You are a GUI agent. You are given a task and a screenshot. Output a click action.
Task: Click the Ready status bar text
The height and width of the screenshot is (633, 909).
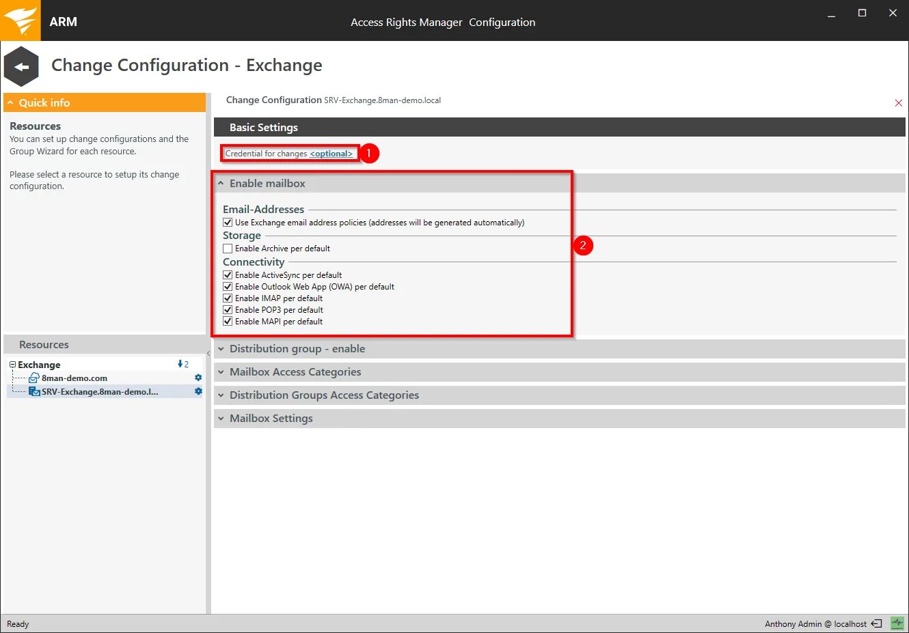pyautogui.click(x=18, y=623)
